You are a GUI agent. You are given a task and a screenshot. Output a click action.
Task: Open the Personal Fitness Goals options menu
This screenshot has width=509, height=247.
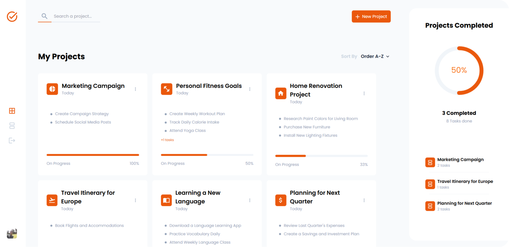coord(250,89)
